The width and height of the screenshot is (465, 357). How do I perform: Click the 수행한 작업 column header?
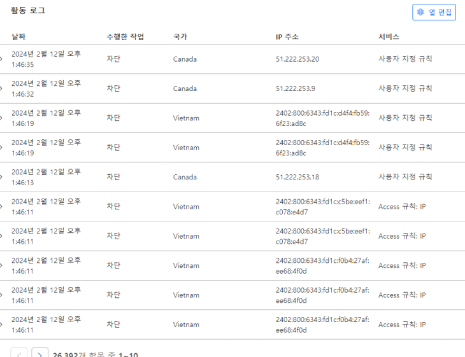coord(125,37)
